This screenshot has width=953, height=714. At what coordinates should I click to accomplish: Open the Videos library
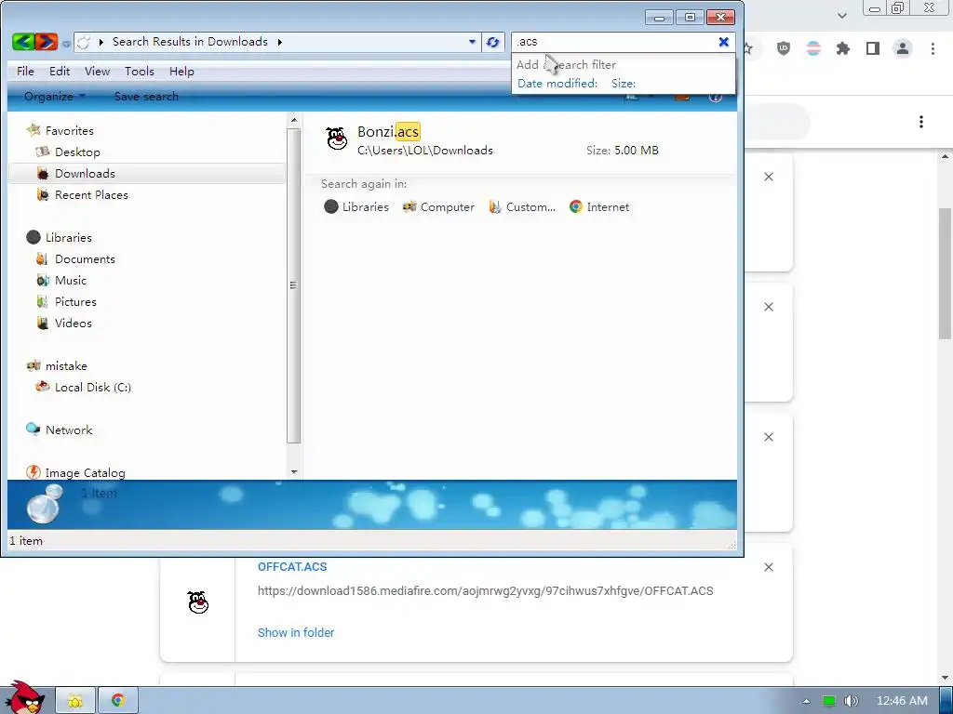click(x=73, y=323)
